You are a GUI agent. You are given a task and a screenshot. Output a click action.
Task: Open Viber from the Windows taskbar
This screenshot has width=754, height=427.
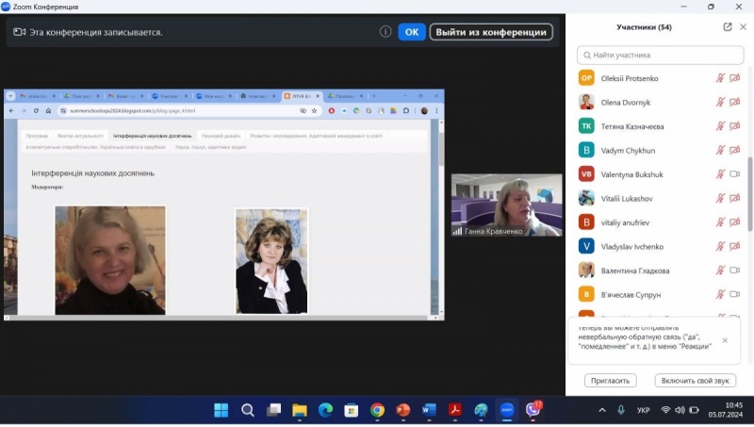click(x=533, y=410)
